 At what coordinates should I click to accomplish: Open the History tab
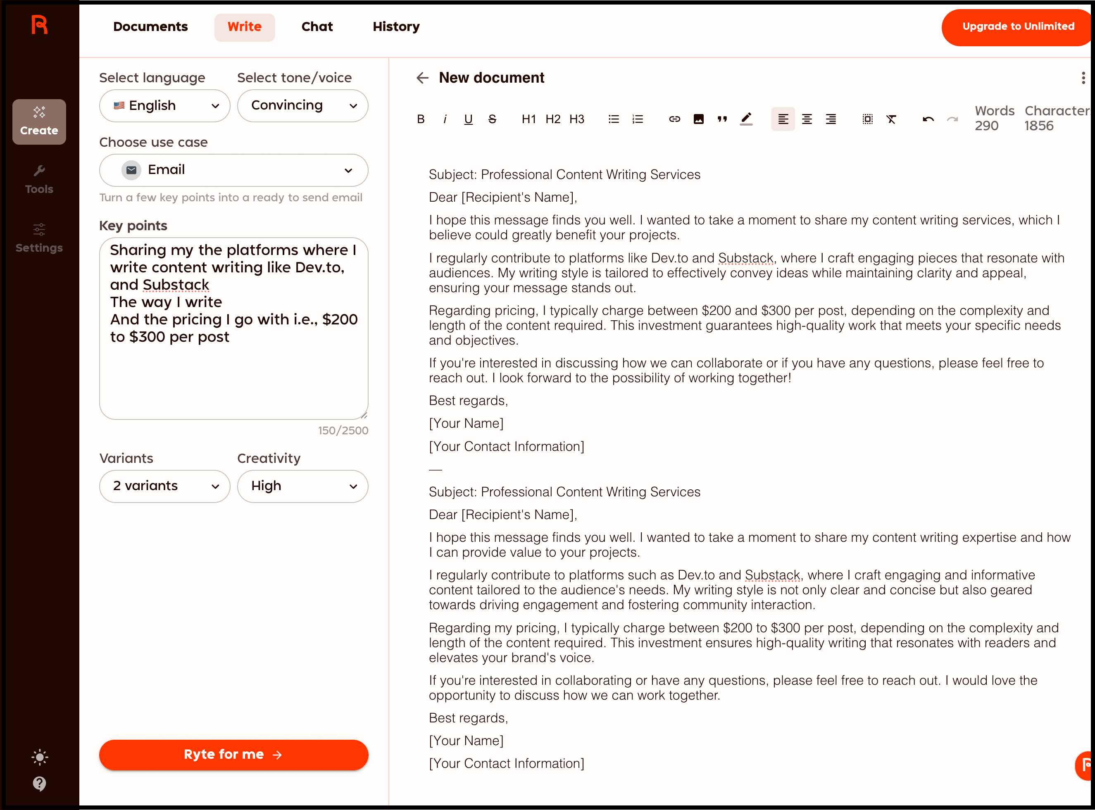[395, 26]
